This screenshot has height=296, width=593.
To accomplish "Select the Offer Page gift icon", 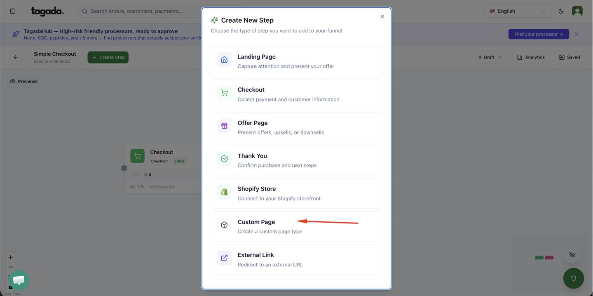I will 224,126.
